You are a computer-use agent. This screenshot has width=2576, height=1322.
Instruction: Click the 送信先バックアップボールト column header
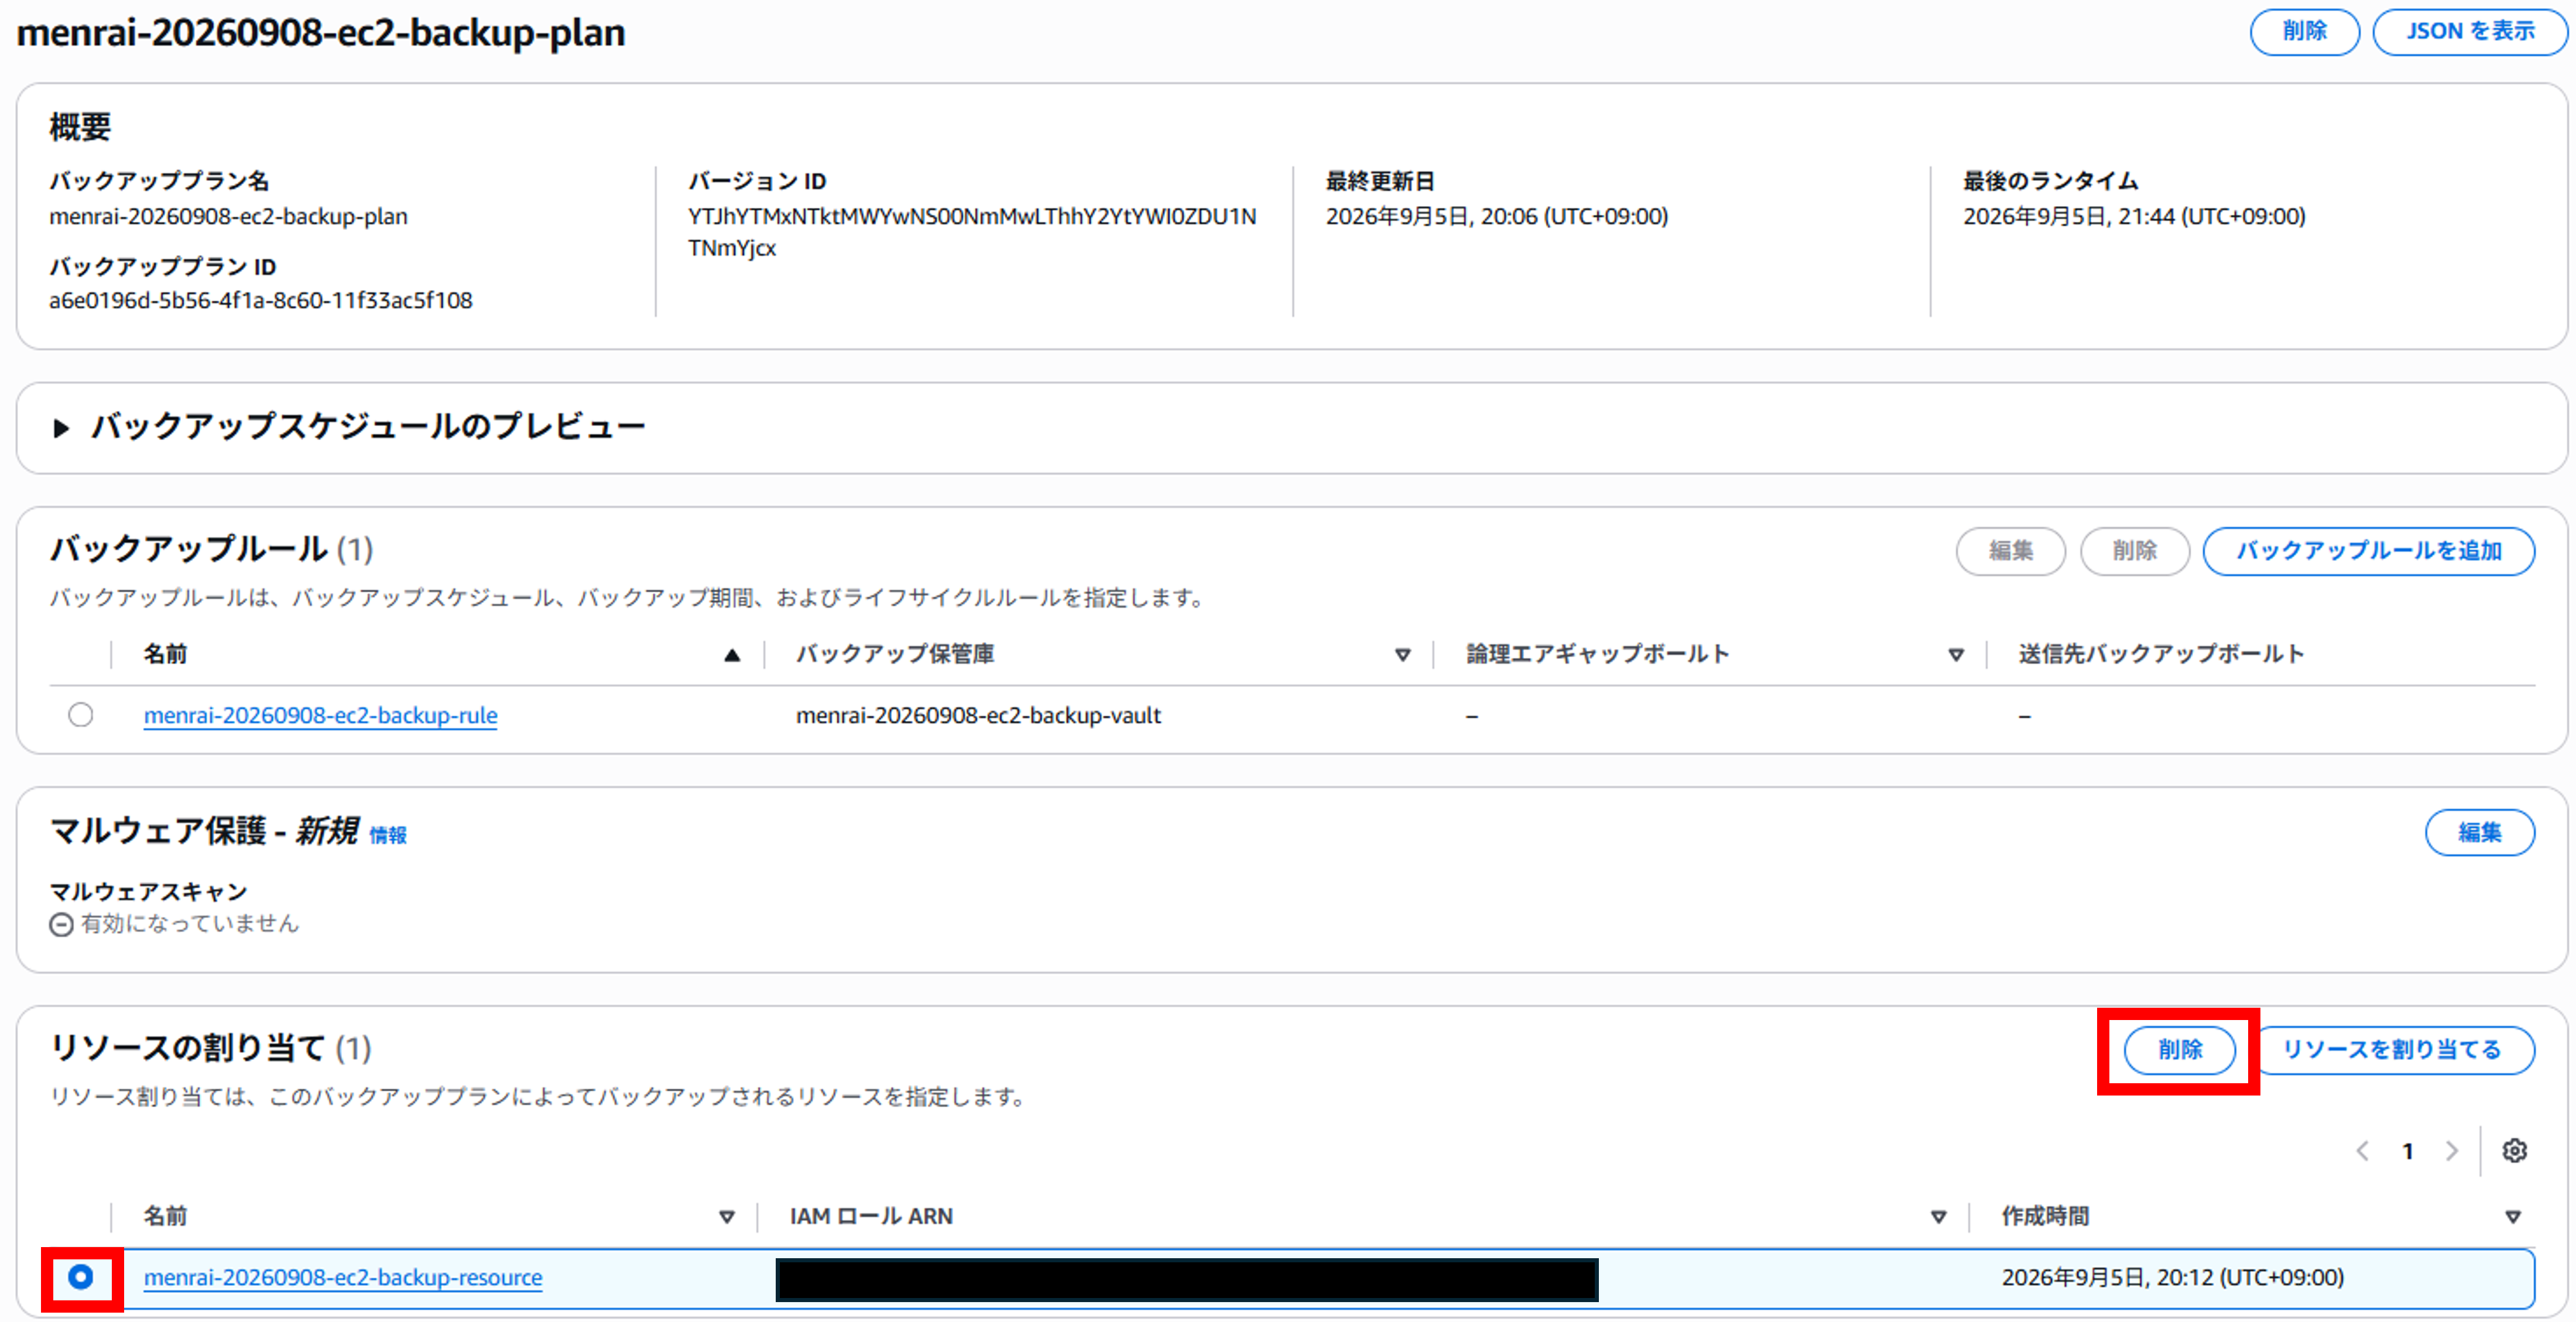2161,654
